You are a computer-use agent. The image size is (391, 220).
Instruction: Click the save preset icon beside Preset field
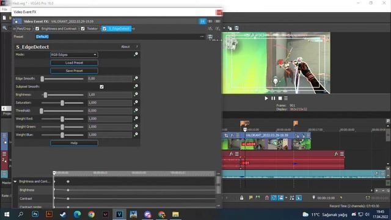pyautogui.click(x=210, y=37)
